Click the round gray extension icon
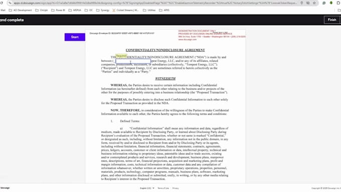The image size is (341, 192). click(324, 3)
